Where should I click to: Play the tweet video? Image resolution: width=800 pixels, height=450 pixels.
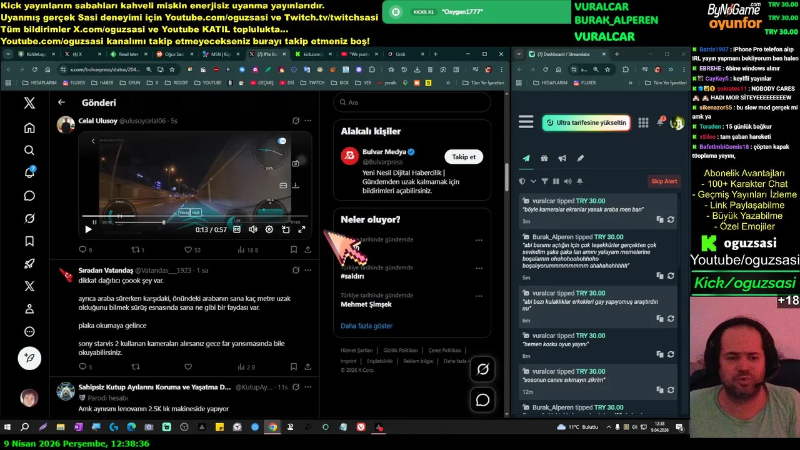[x=88, y=229]
